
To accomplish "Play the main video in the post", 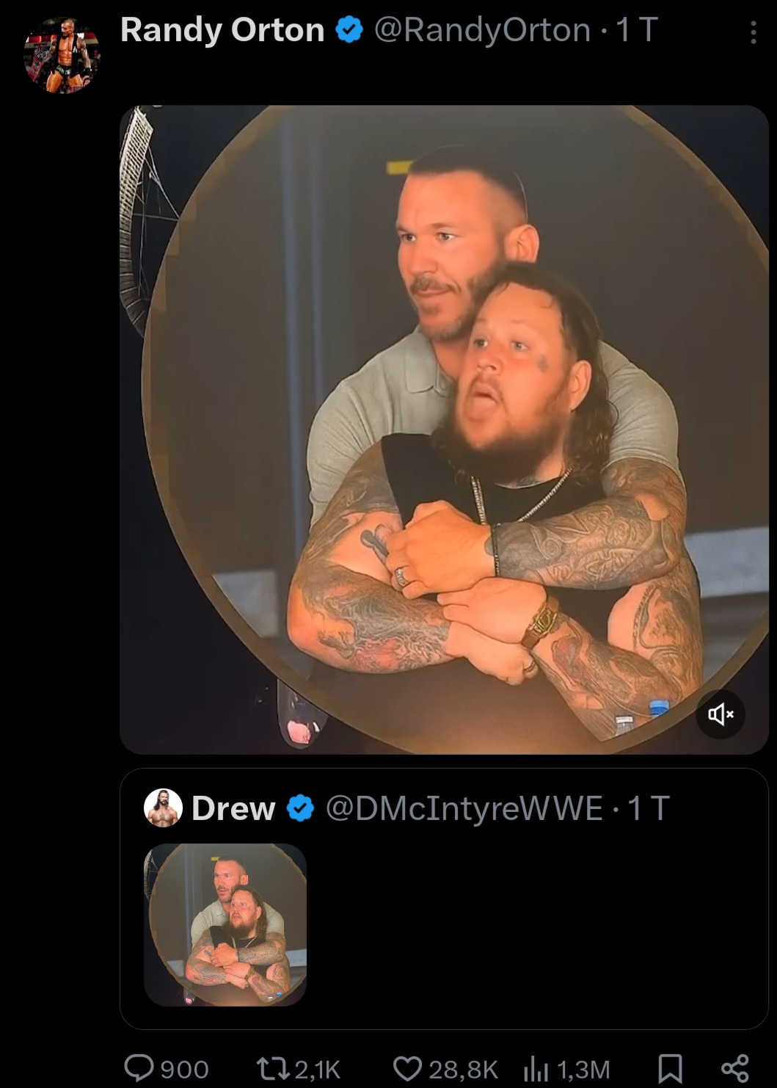I will coord(444,429).
